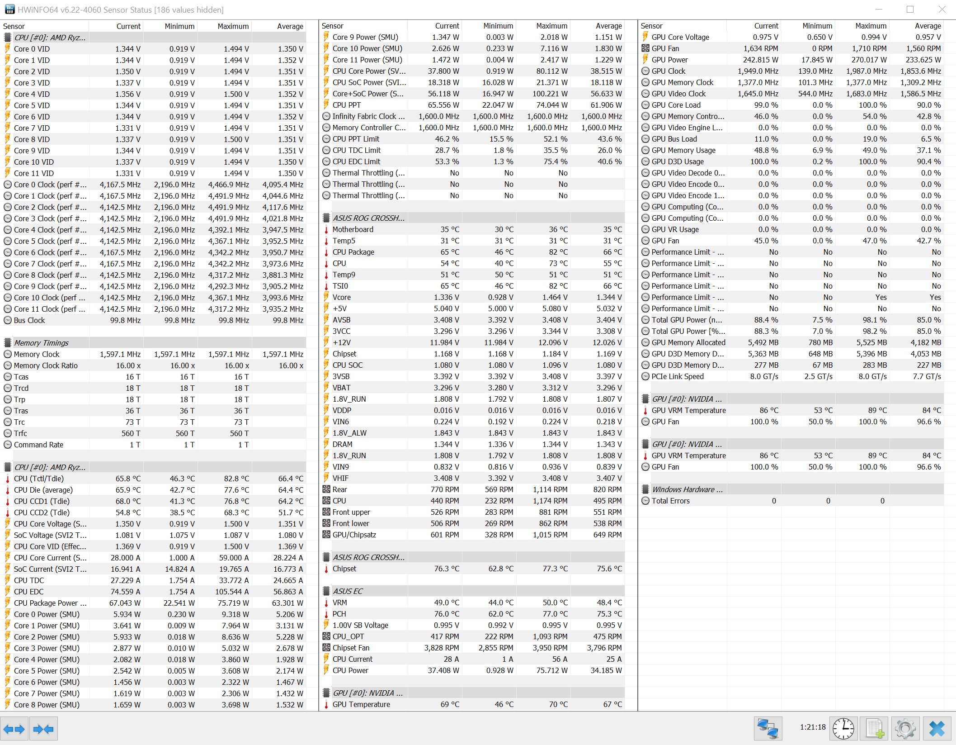Click the HWiNFO64 title bar app icon

click(x=9, y=9)
